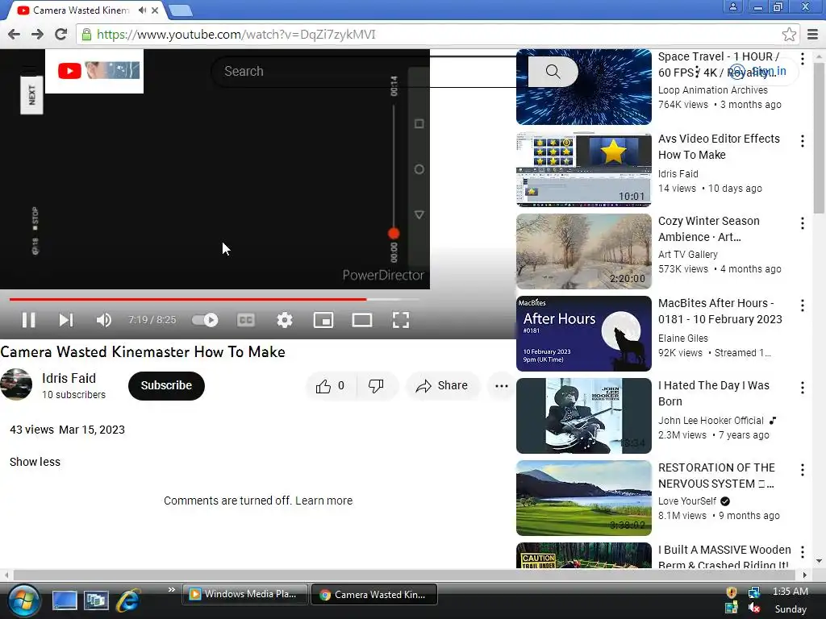Launch Internet Explorer from taskbar
This screenshot has height=619, width=826.
[x=128, y=600]
